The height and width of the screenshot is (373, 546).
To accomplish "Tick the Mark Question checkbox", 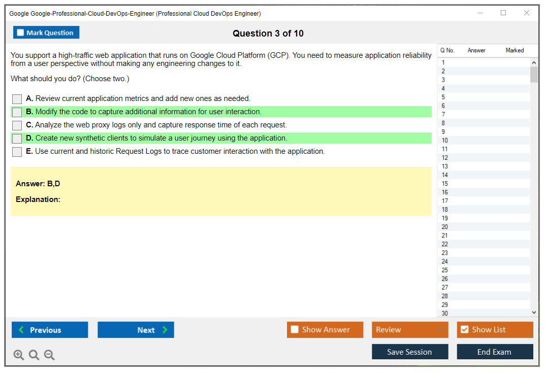I will pos(21,33).
